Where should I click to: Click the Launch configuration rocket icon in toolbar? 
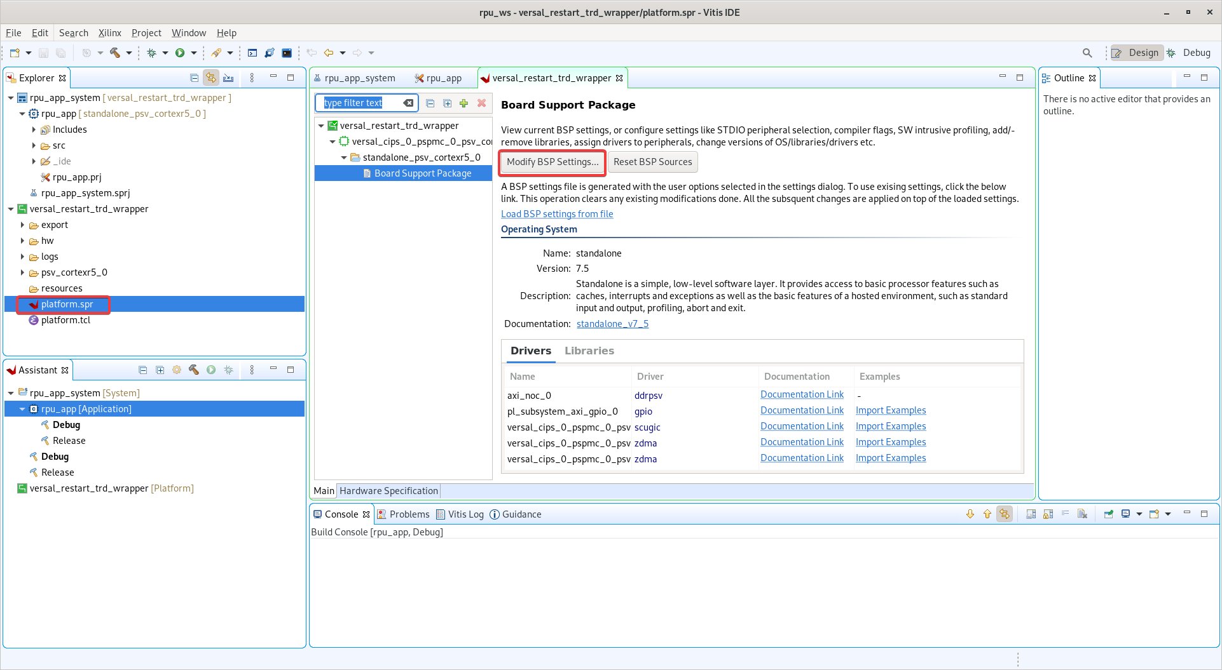tap(216, 53)
